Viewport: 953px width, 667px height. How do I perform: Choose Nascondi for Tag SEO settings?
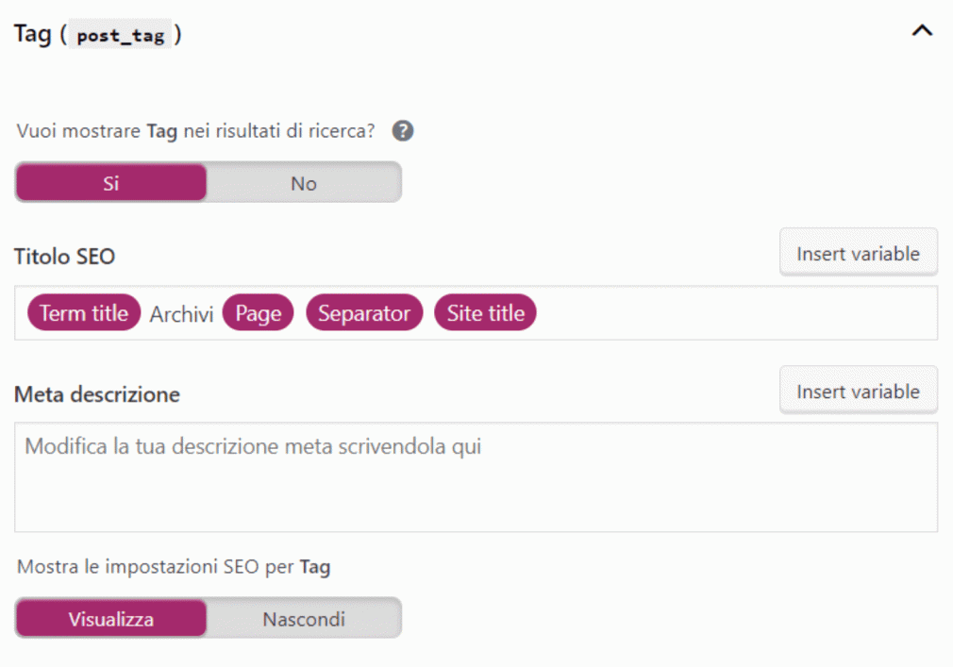[303, 618]
